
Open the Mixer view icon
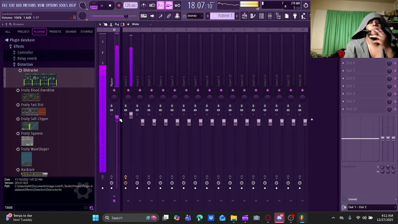pos(270,16)
